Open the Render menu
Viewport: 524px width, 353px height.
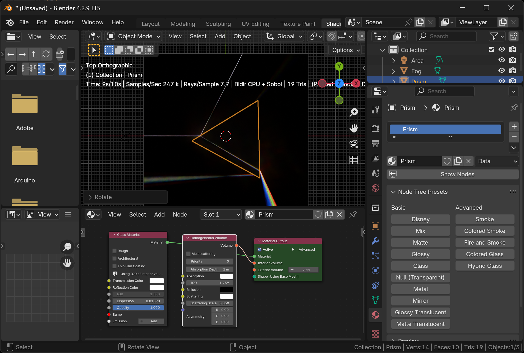pyautogui.click(x=64, y=22)
